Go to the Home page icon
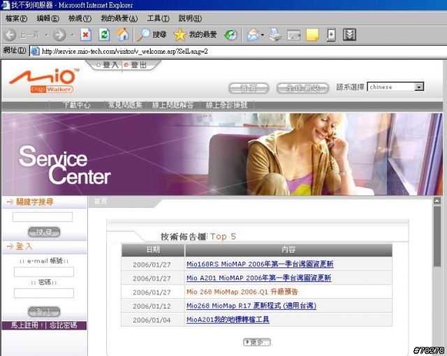 123,35
